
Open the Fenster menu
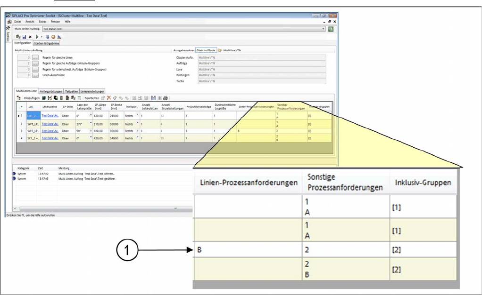[x=55, y=22]
